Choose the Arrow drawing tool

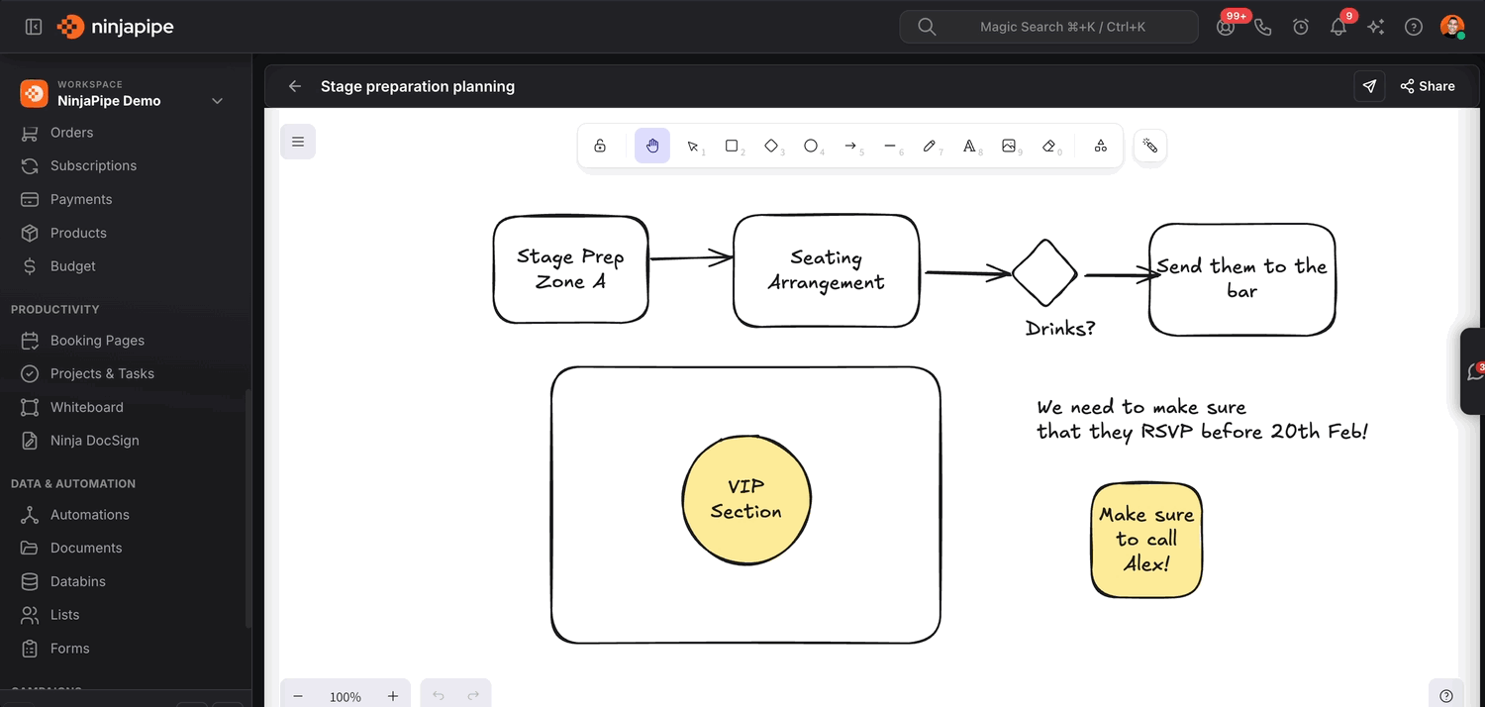click(x=850, y=146)
